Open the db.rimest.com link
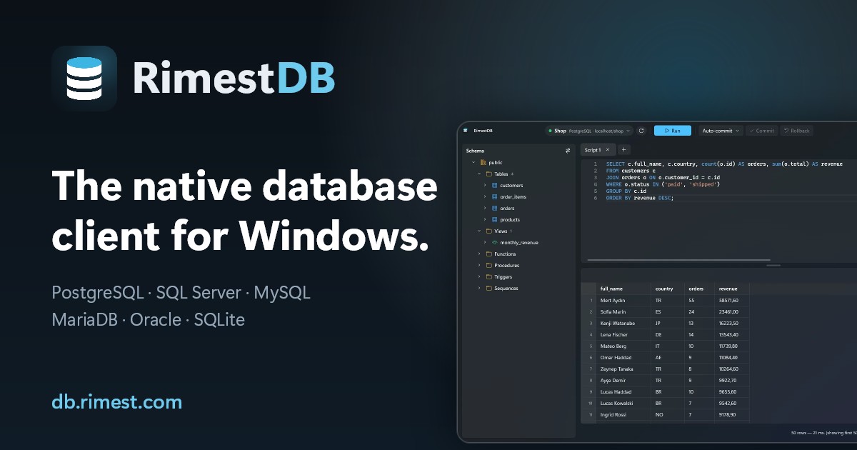Viewport: 857px width, 450px height. [x=117, y=402]
